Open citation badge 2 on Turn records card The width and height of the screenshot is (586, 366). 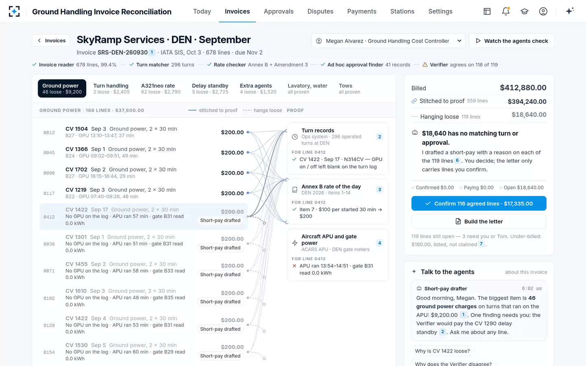pyautogui.click(x=380, y=137)
